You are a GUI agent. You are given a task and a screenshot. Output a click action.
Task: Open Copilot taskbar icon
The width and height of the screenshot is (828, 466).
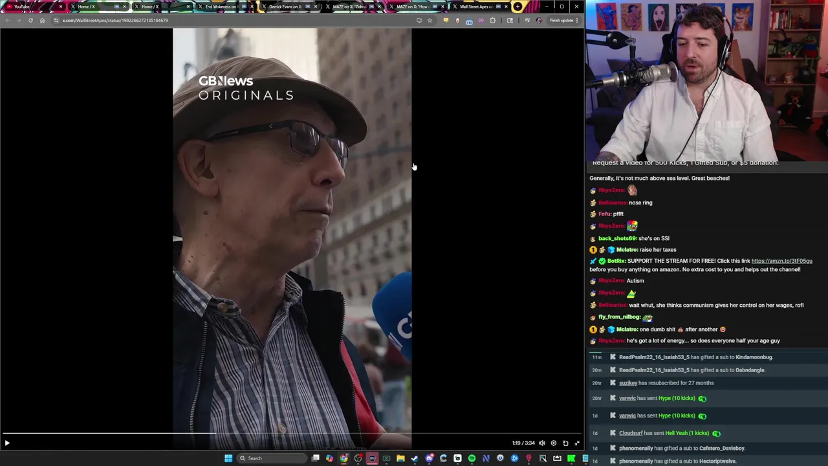tap(330, 458)
